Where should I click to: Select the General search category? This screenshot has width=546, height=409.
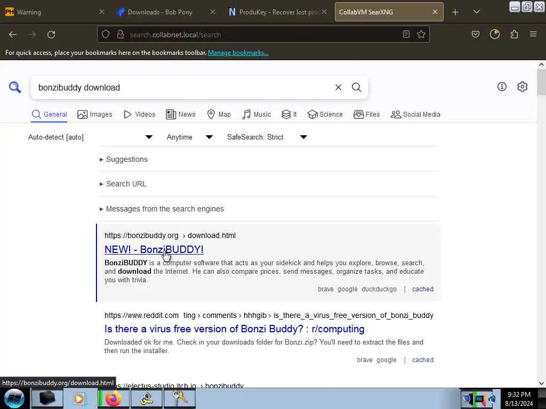click(x=49, y=114)
